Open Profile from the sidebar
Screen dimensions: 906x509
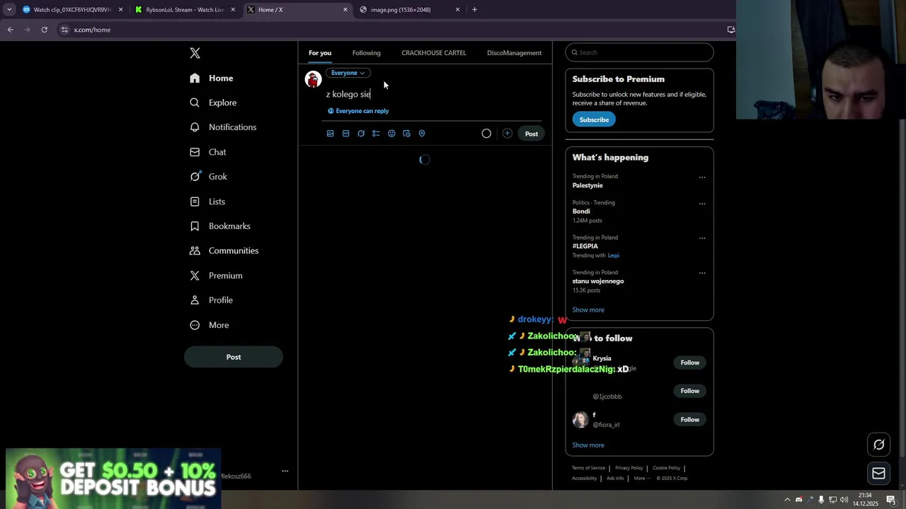[212, 300]
